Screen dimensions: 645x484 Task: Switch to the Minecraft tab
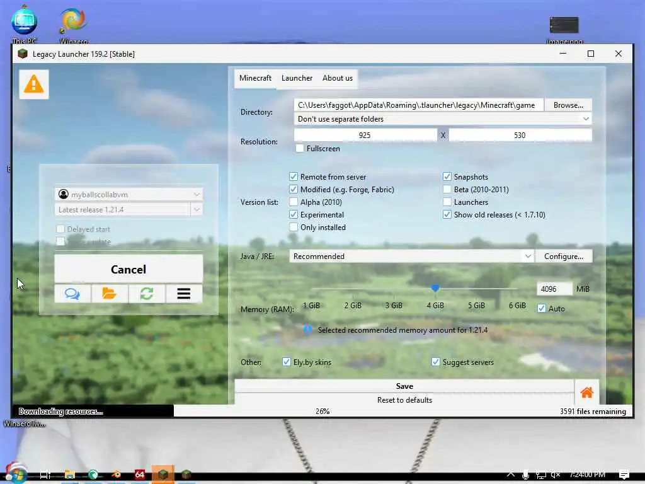coord(255,78)
